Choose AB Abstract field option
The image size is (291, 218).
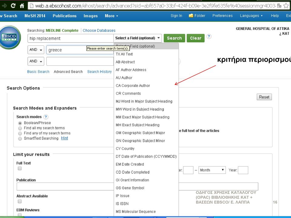pyautogui.click(x=146, y=62)
